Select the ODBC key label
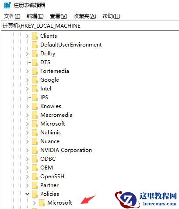The image size is (179, 209). click(x=48, y=159)
